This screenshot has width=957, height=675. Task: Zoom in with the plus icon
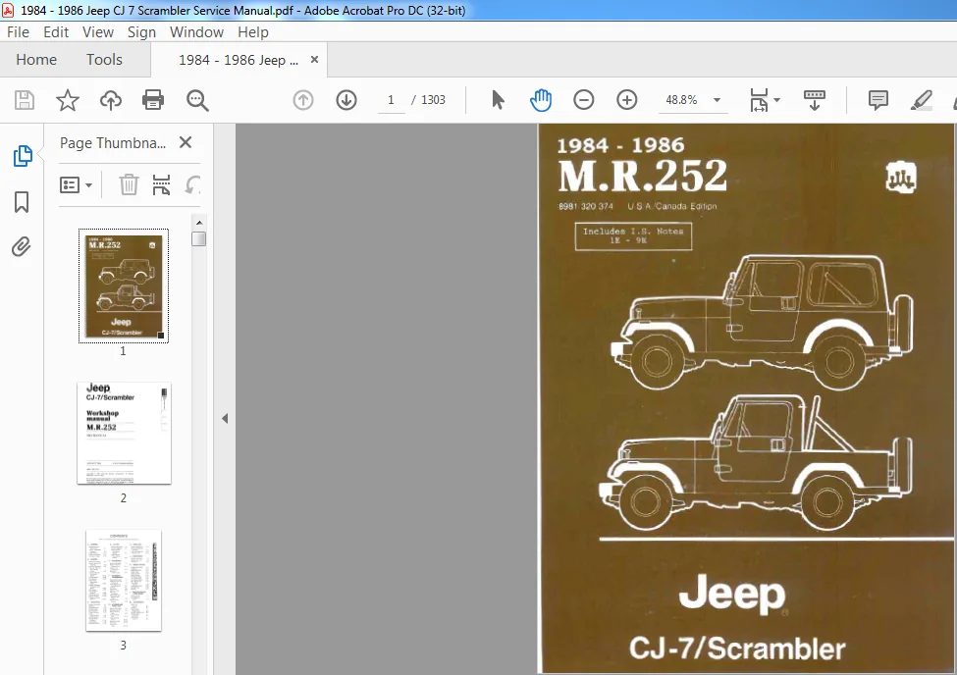627,100
